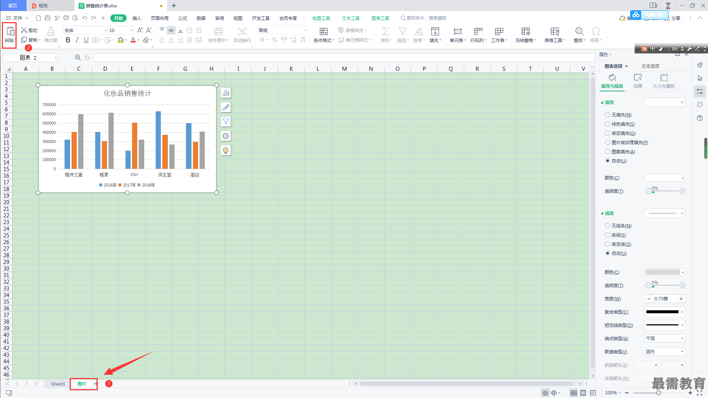Click the Filter (筛选) funnel icon
708x398 pixels.
[x=403, y=31]
